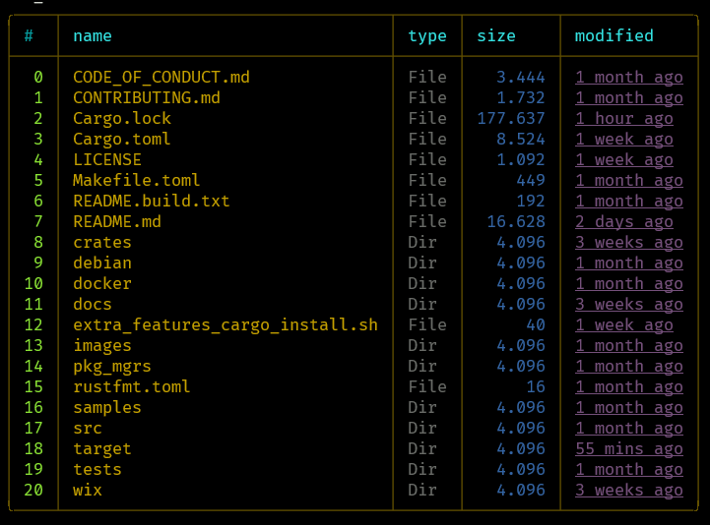Select the 'crates' directory name

tap(102, 243)
